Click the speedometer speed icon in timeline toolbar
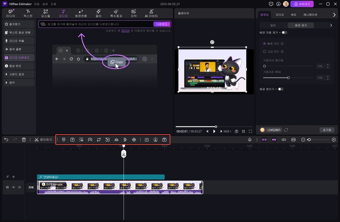The image size is (340, 222). pos(90,140)
